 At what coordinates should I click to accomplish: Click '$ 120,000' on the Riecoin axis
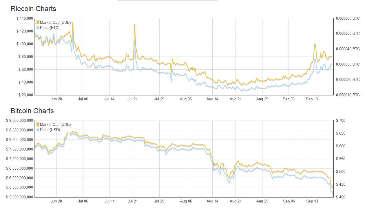24,31
